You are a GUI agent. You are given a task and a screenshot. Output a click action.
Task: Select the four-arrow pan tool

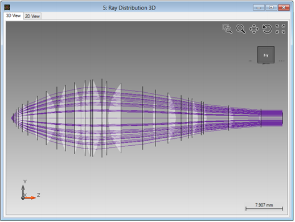coord(254,29)
